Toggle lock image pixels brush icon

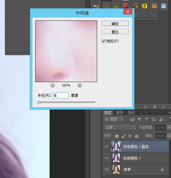click(123, 136)
